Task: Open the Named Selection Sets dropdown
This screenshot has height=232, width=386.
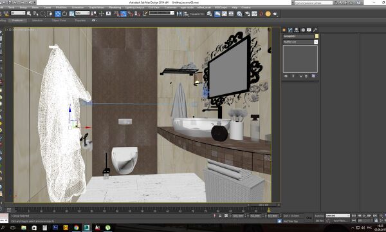Action: (161, 13)
